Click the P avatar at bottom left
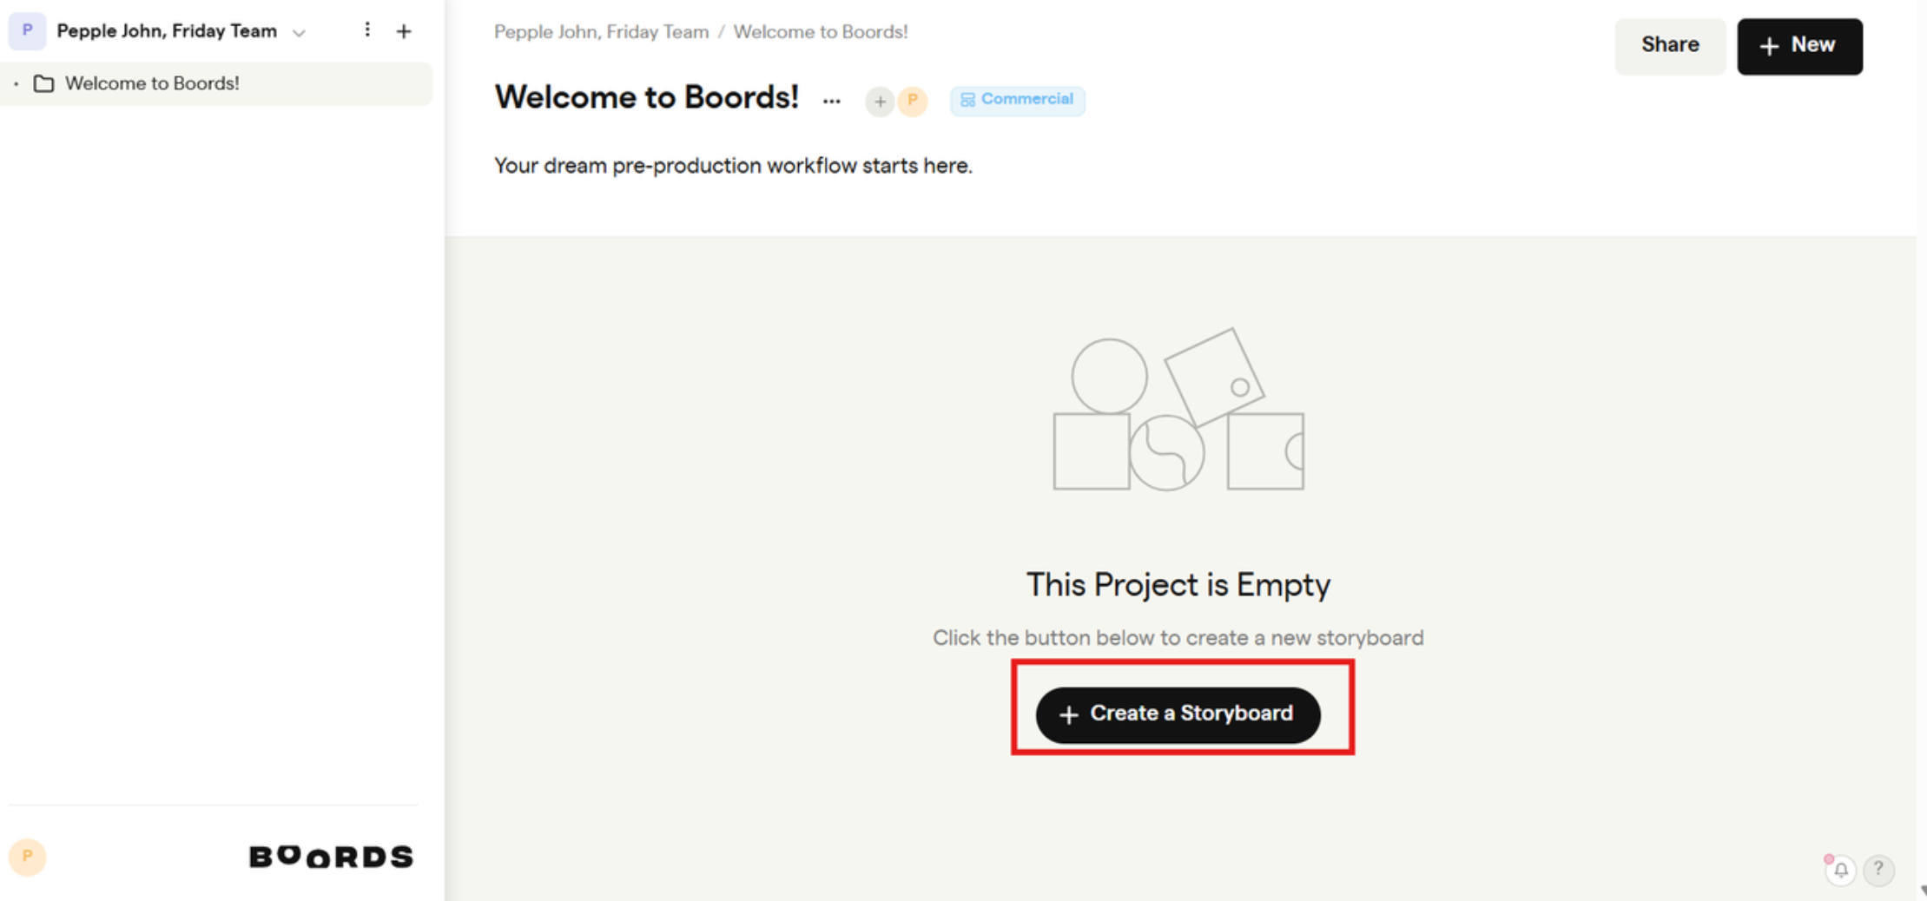1927x901 pixels. pyautogui.click(x=28, y=857)
